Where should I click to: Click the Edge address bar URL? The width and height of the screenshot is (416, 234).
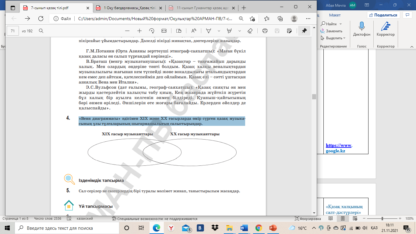pyautogui.click(x=155, y=19)
